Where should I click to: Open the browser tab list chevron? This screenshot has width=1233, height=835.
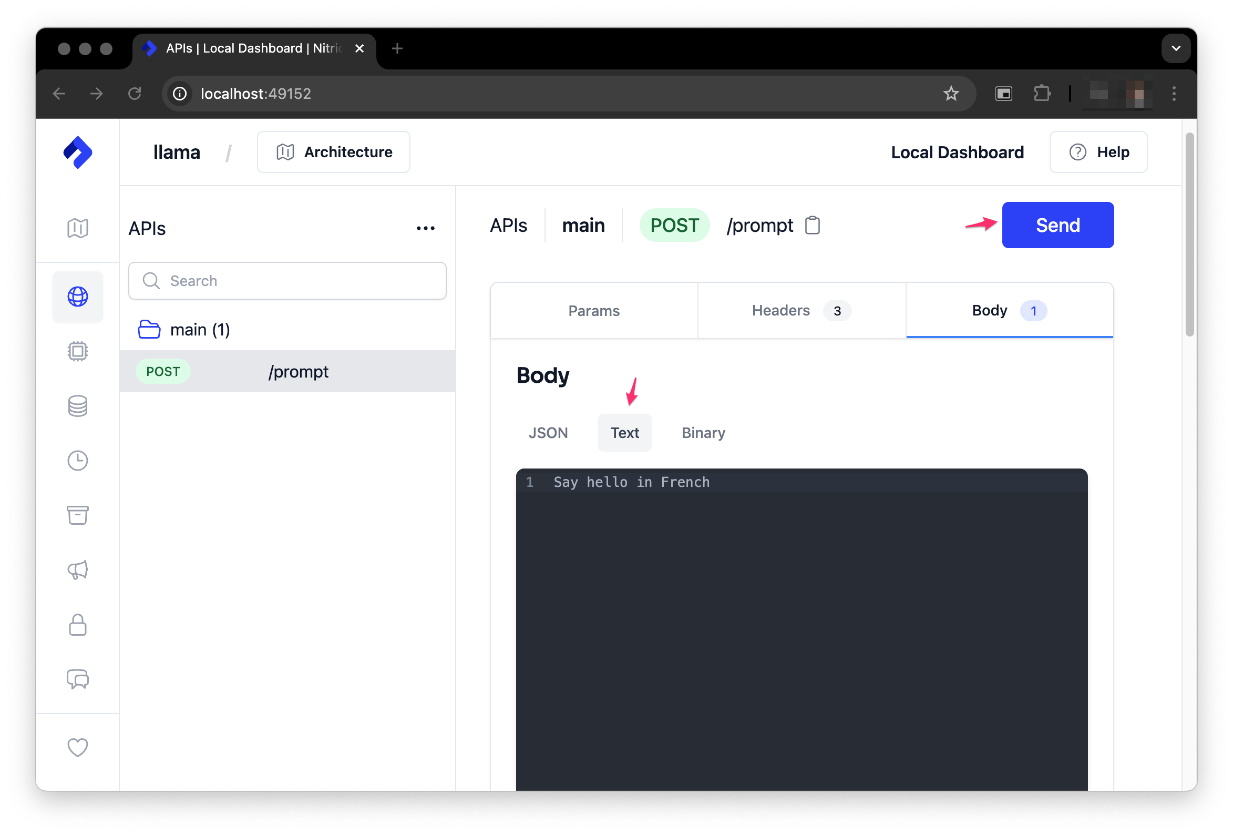click(1175, 48)
